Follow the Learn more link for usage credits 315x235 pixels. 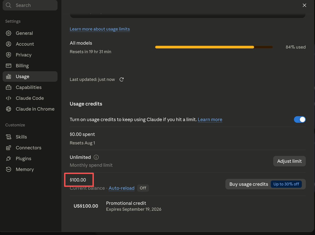point(210,119)
